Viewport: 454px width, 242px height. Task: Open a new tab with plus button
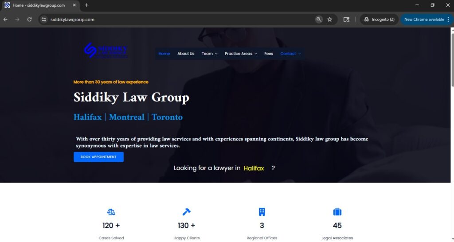click(86, 5)
